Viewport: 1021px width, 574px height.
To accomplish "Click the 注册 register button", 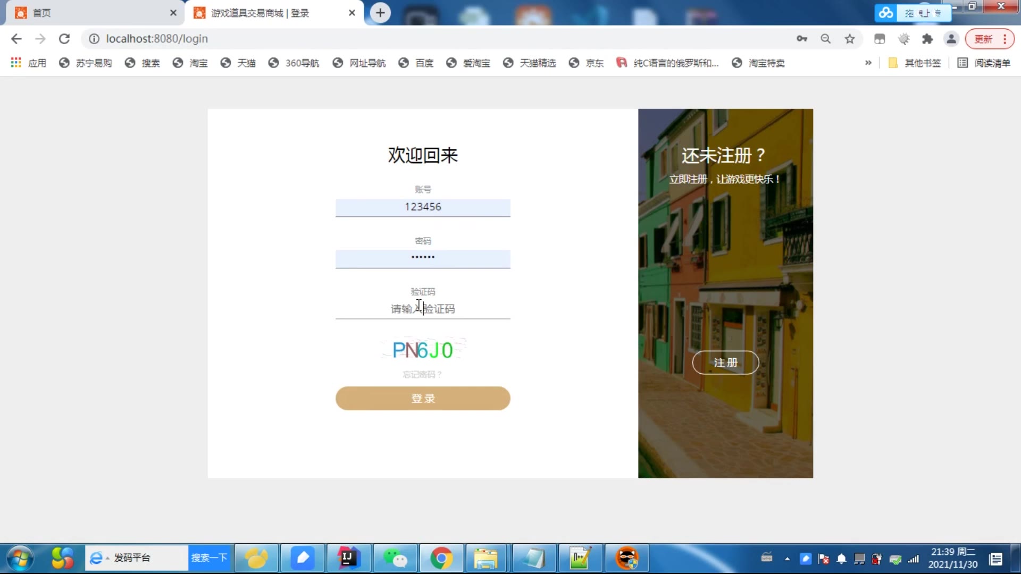I will (725, 362).
